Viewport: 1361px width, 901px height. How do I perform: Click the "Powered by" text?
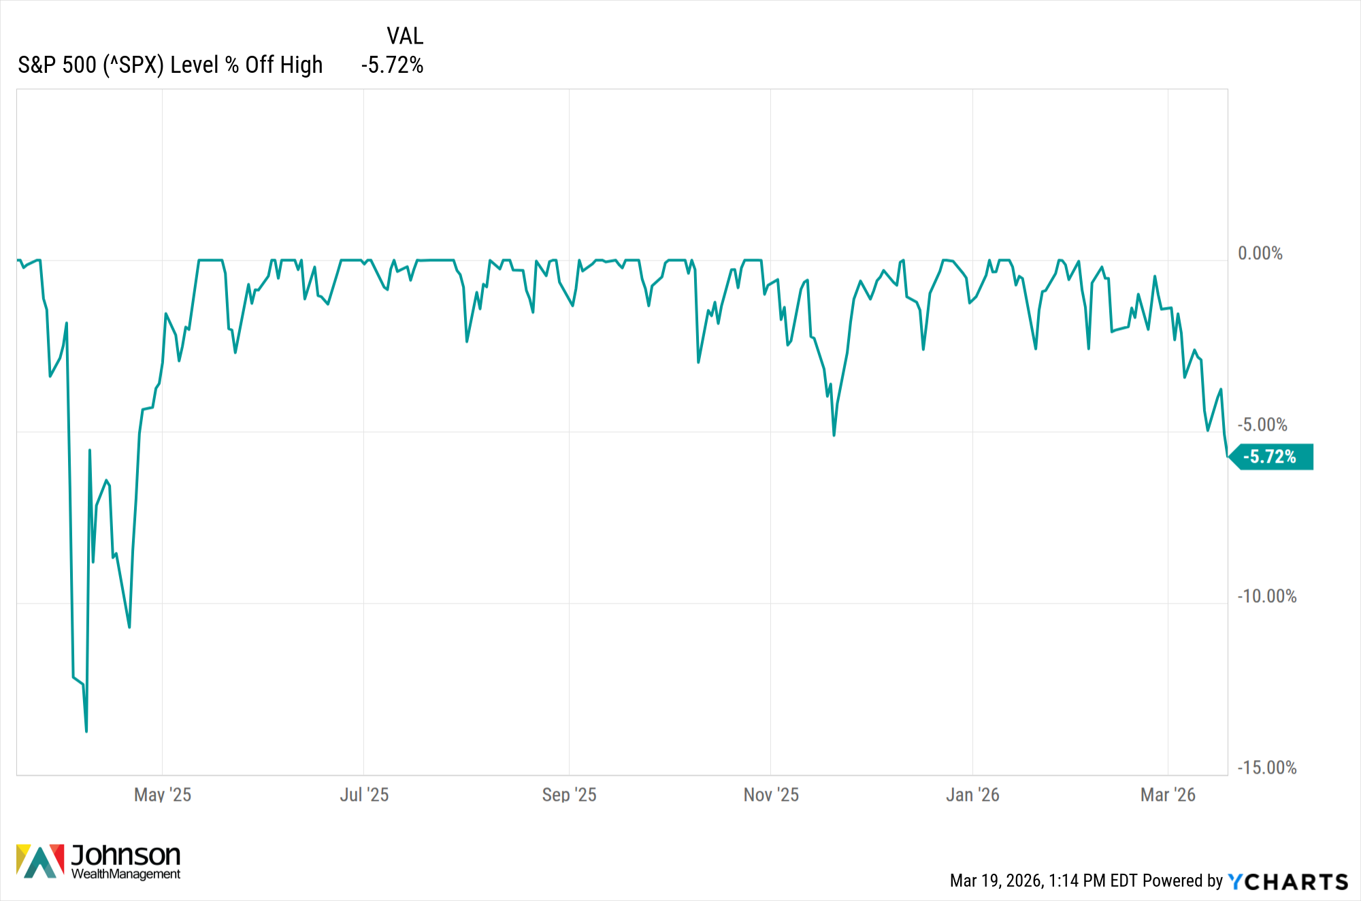pyautogui.click(x=1183, y=881)
